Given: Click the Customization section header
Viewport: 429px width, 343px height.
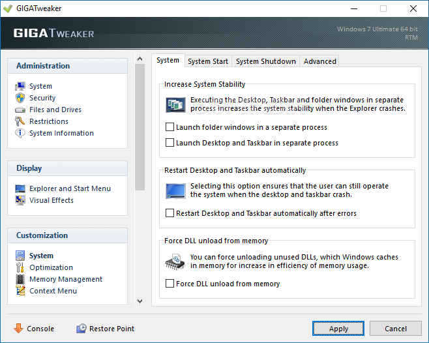Looking at the screenshot, I should 67,235.
